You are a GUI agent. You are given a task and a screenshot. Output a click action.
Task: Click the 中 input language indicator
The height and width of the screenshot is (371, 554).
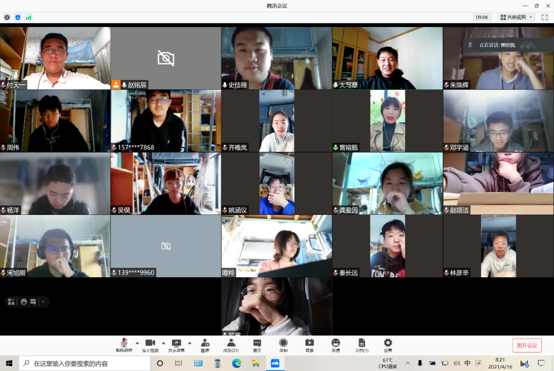tap(467, 363)
